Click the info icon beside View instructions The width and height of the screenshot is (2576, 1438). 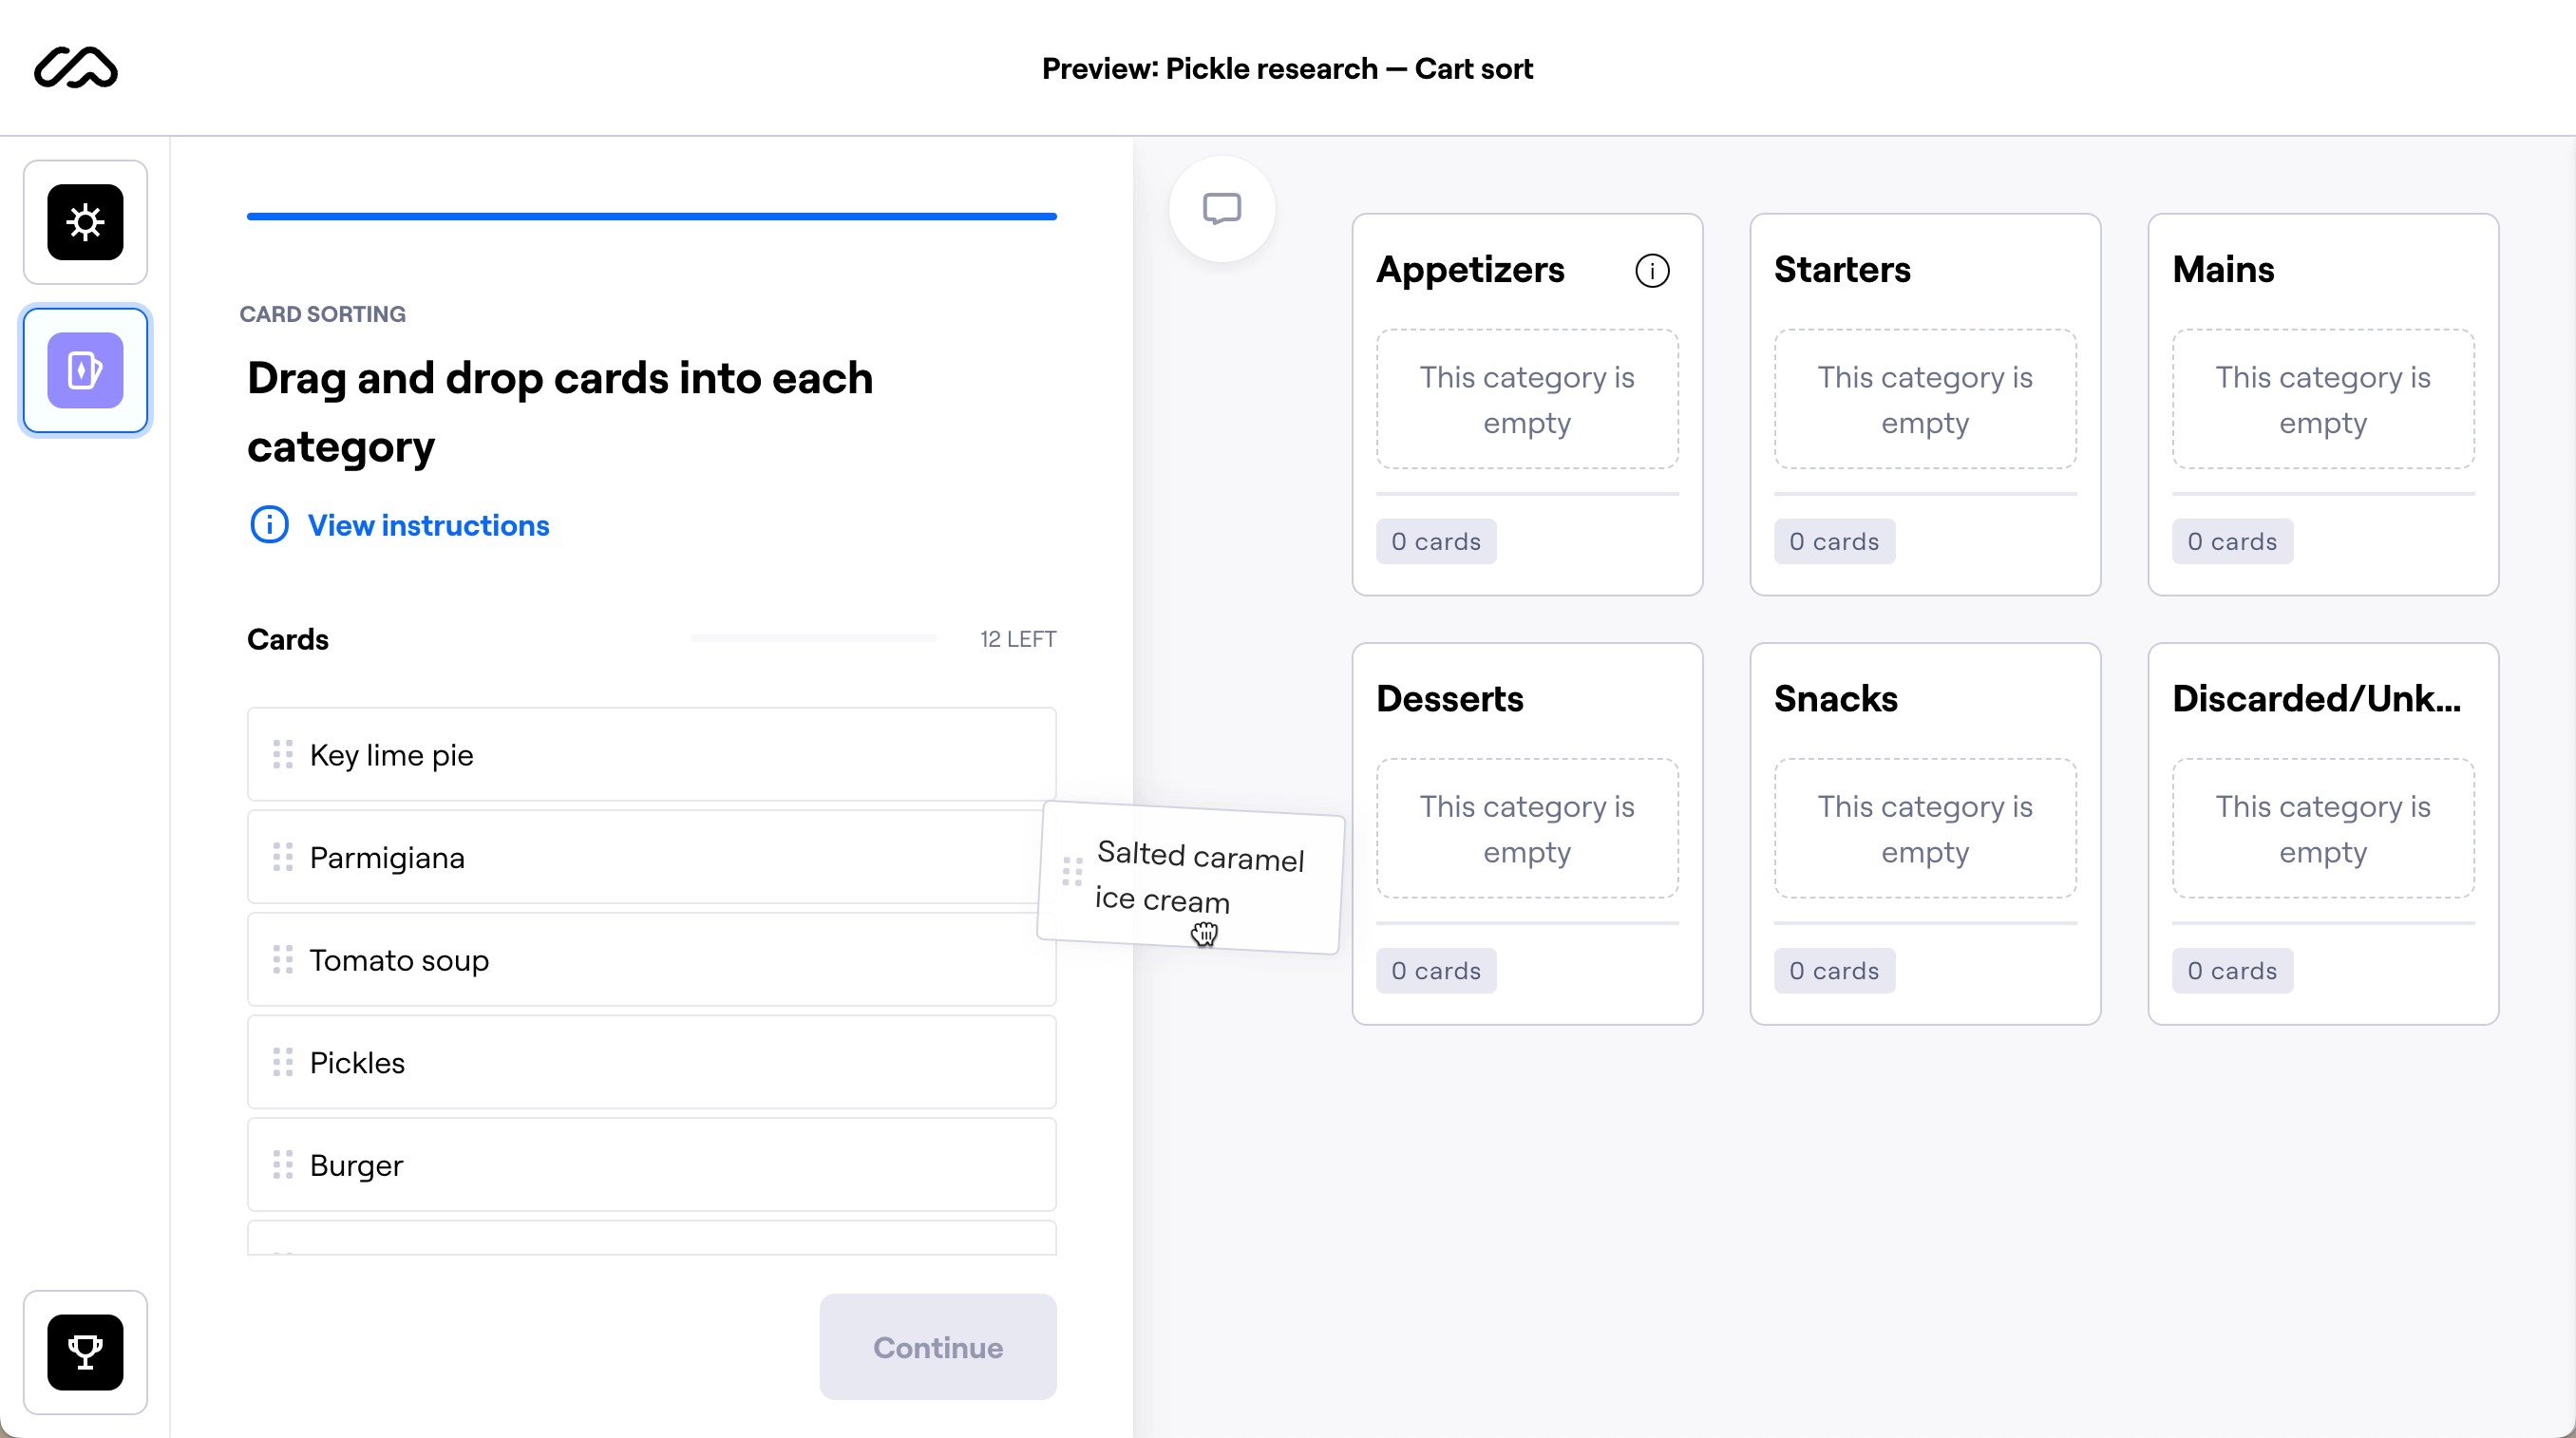[x=269, y=525]
